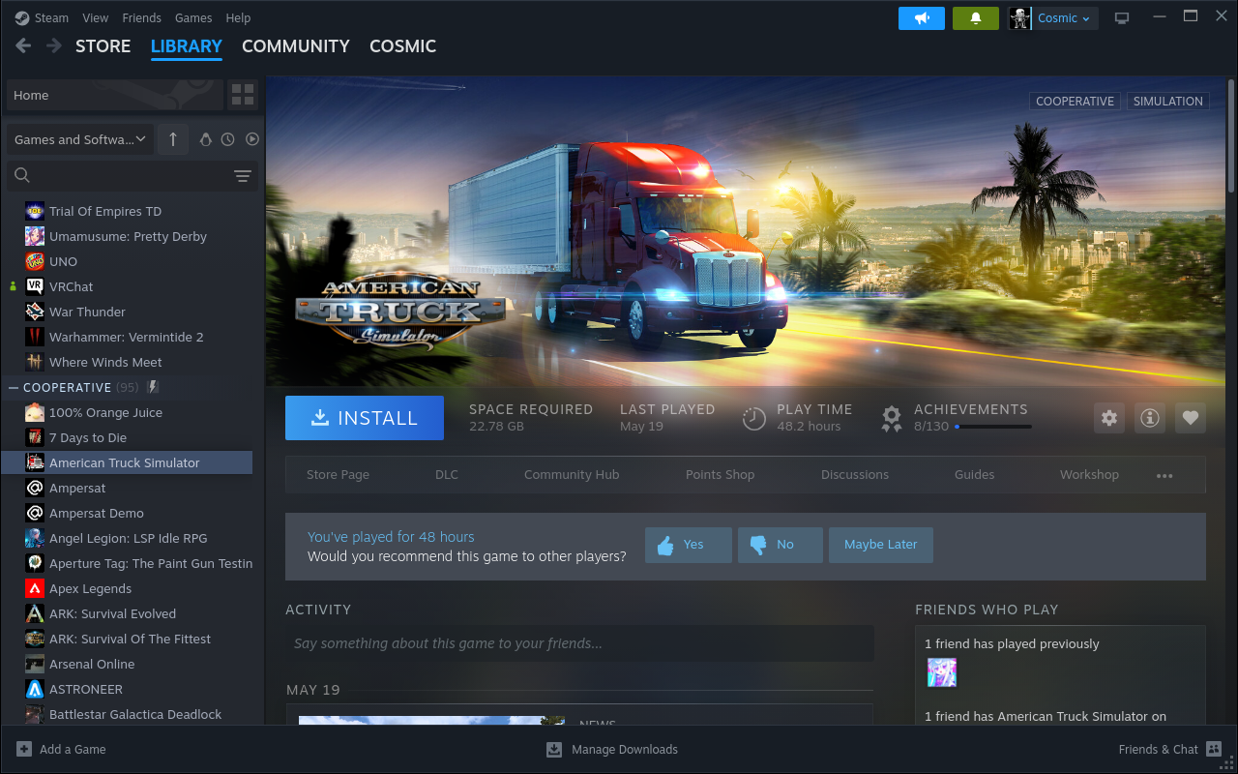Click the Apex Legends game icon

[35, 588]
